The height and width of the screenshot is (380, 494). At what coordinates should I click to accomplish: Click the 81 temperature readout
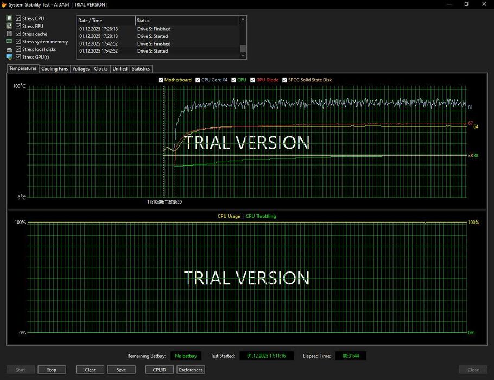click(470, 107)
